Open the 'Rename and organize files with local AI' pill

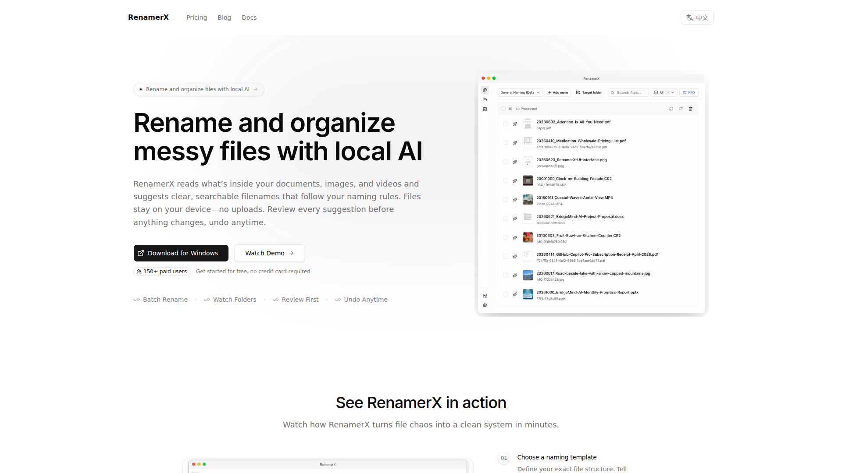[199, 89]
